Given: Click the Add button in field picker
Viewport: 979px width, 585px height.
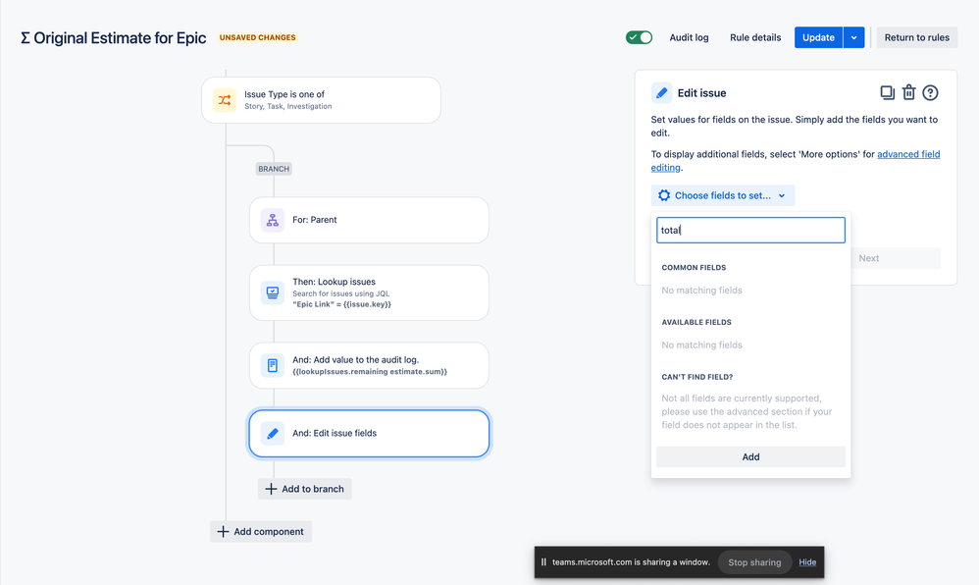Looking at the screenshot, I should (750, 456).
